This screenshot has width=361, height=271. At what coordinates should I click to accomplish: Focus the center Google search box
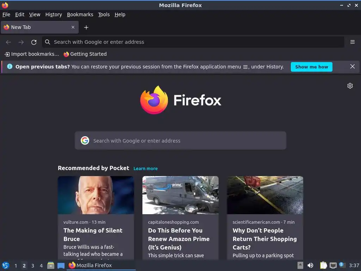tap(180, 140)
